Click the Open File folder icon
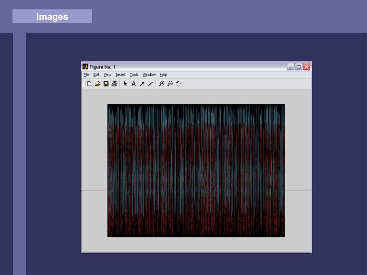This screenshot has width=367, height=275. click(x=98, y=84)
